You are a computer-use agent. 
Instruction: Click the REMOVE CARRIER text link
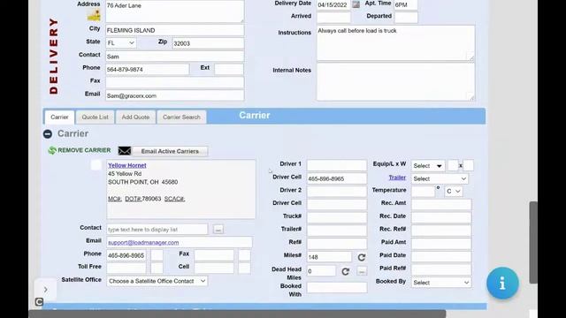[x=84, y=150]
